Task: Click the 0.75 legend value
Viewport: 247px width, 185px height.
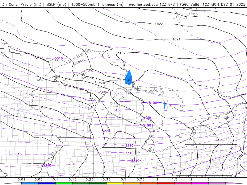Action: coord(140,179)
